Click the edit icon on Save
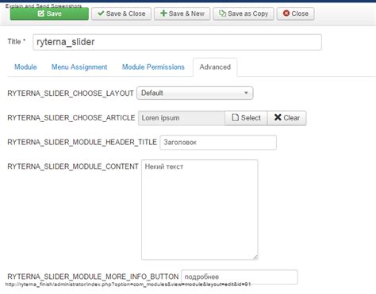376x294 pixels. [41, 13]
